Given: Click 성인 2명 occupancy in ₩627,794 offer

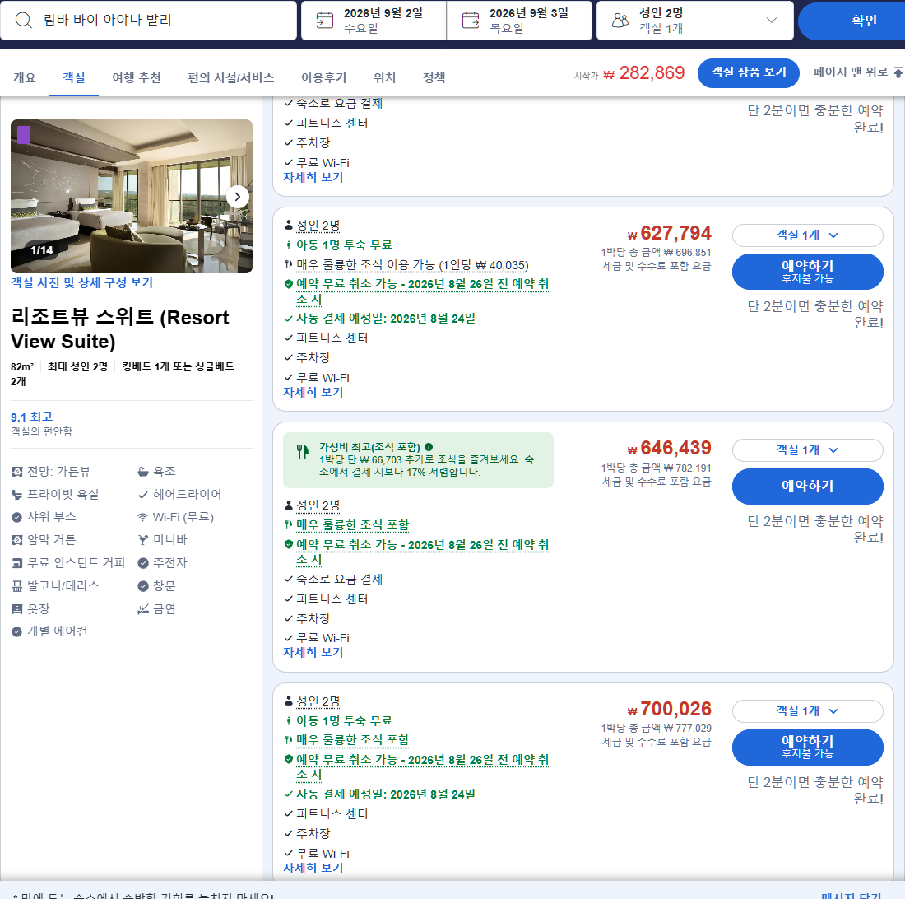Looking at the screenshot, I should tap(318, 226).
